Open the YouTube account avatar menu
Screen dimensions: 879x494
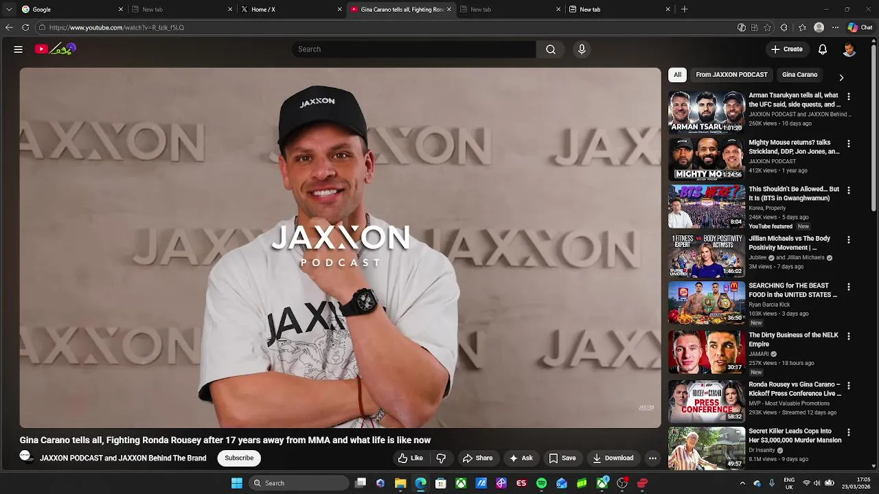pyautogui.click(x=849, y=49)
